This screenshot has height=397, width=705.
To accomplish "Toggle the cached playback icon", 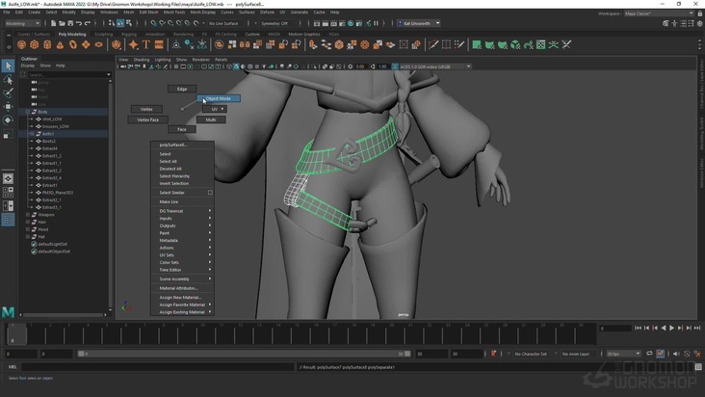I will pos(660,354).
